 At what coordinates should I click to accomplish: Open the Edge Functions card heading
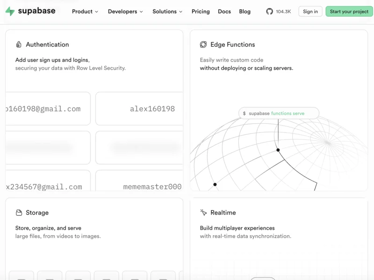click(x=232, y=44)
